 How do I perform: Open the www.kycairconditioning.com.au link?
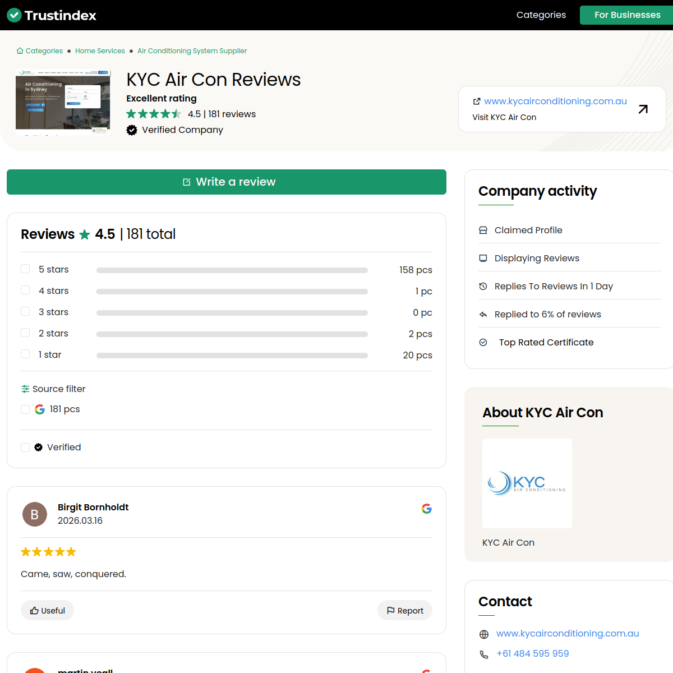[x=556, y=101]
